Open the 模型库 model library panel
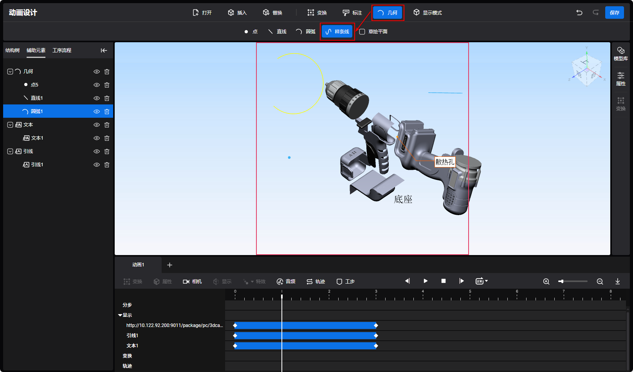Screen dimensions: 633x372 pyautogui.click(x=620, y=54)
